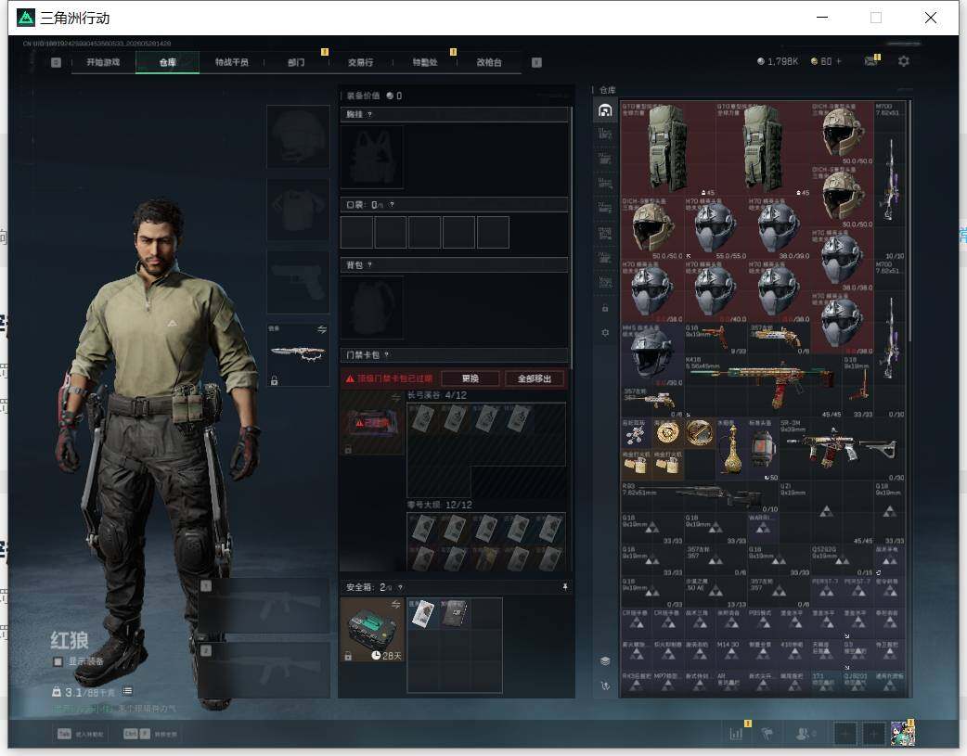Click the second squad plus slot
The image size is (967, 756).
click(873, 734)
